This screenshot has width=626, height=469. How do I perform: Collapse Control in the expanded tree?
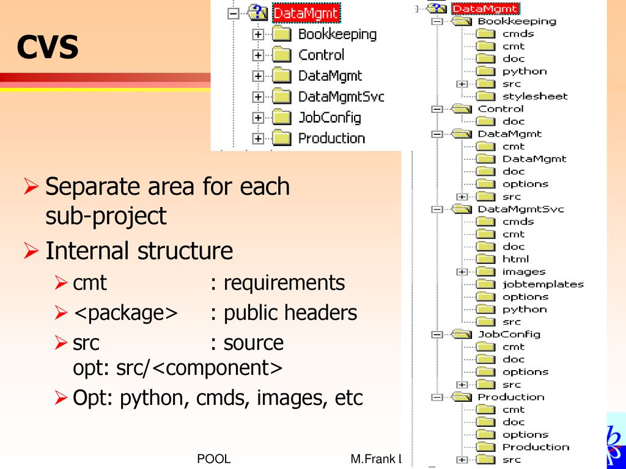click(438, 109)
